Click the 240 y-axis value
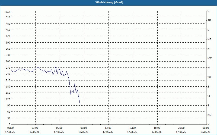 [8, 74]
